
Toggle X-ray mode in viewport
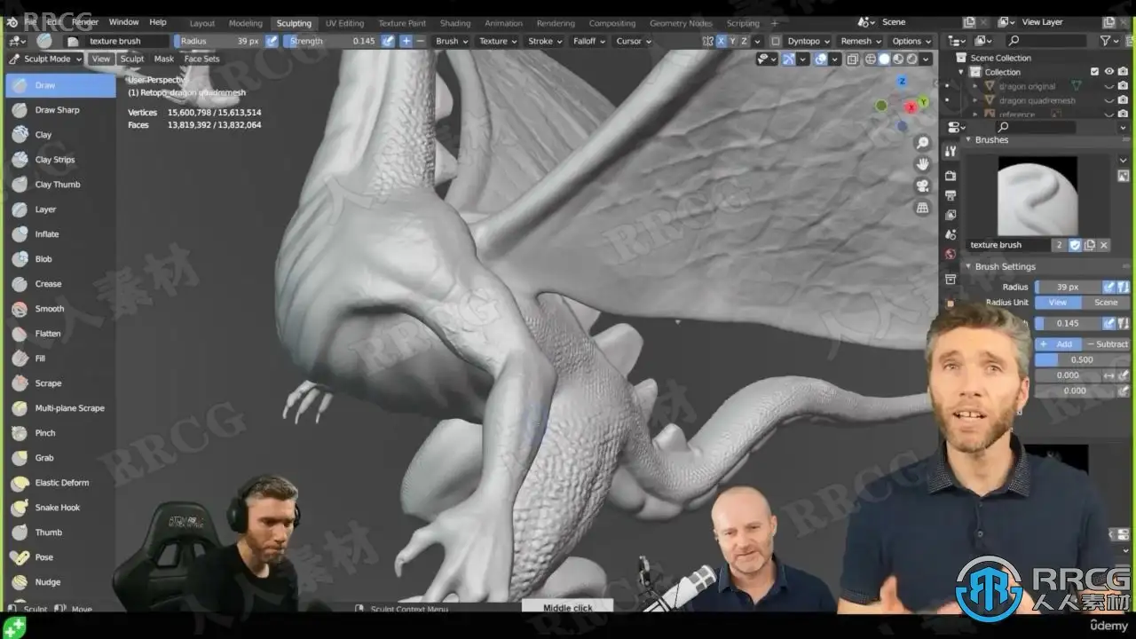click(852, 59)
